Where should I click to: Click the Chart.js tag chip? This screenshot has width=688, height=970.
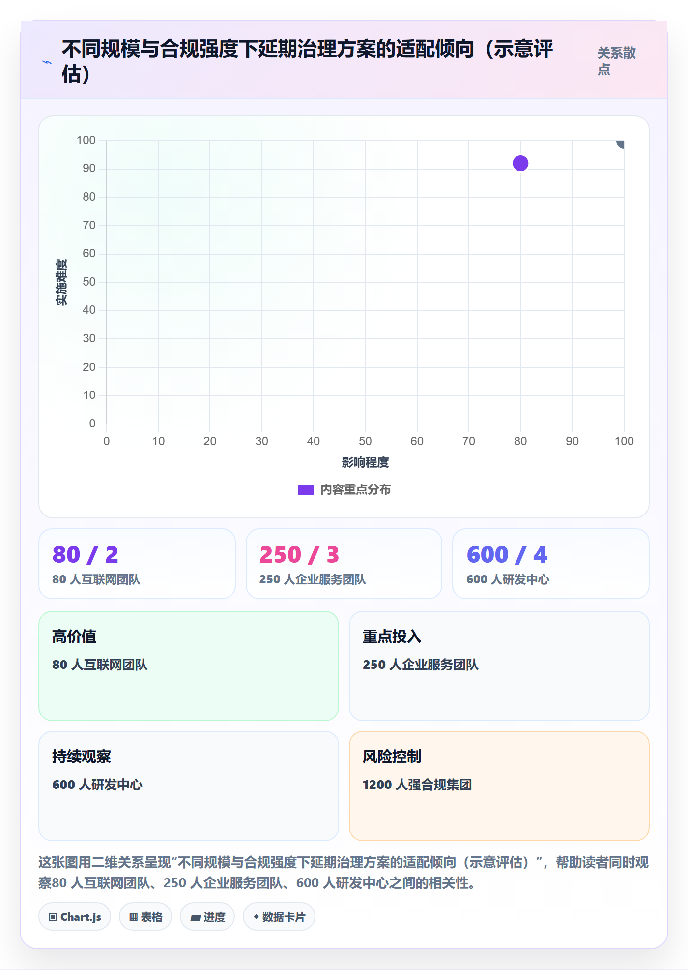(75, 917)
